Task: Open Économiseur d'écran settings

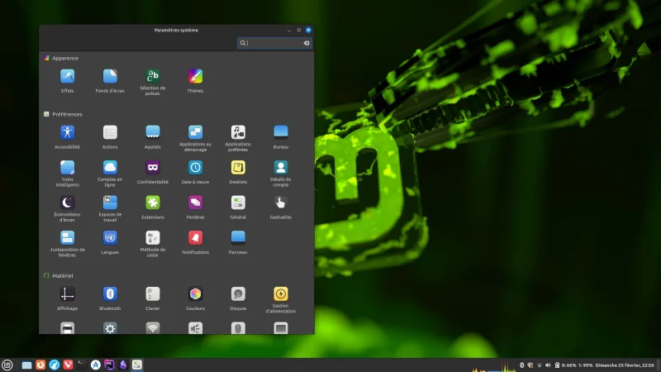Action: click(67, 208)
